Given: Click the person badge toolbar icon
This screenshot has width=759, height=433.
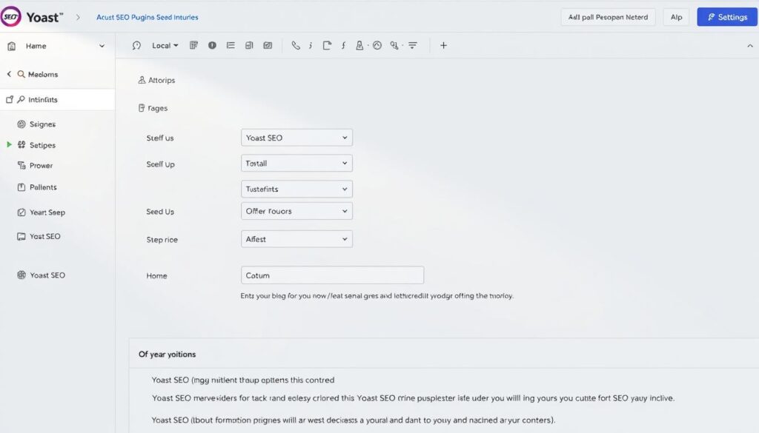Looking at the screenshot, I should point(359,45).
